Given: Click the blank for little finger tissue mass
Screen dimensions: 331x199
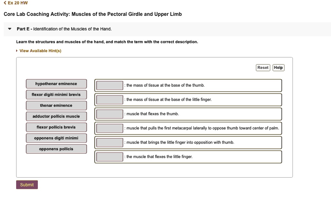Looking at the screenshot, I should [109, 100].
